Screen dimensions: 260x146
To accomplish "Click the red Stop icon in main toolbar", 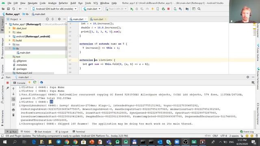I will click(x=169, y=9).
